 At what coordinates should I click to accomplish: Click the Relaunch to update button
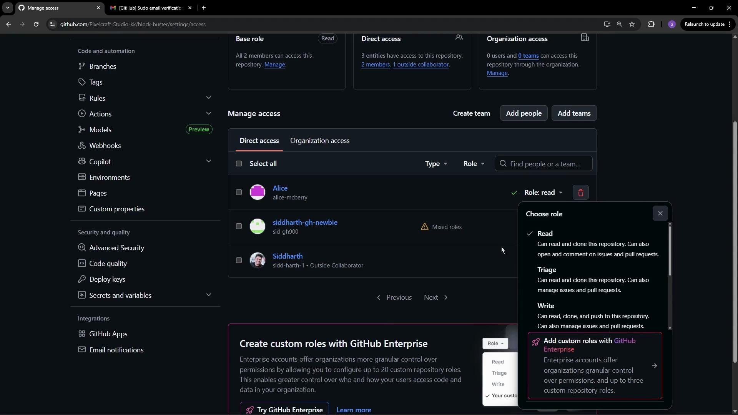click(707, 24)
